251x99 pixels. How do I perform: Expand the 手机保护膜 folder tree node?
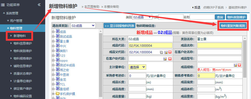tap(53, 94)
